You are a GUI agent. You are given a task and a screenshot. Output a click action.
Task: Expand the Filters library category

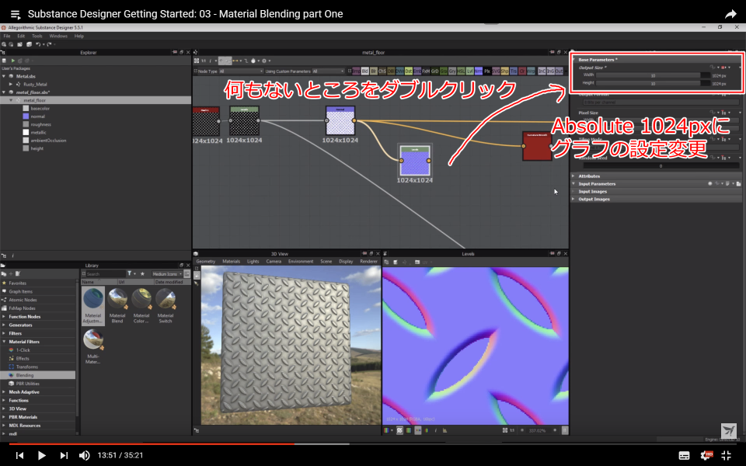point(4,333)
